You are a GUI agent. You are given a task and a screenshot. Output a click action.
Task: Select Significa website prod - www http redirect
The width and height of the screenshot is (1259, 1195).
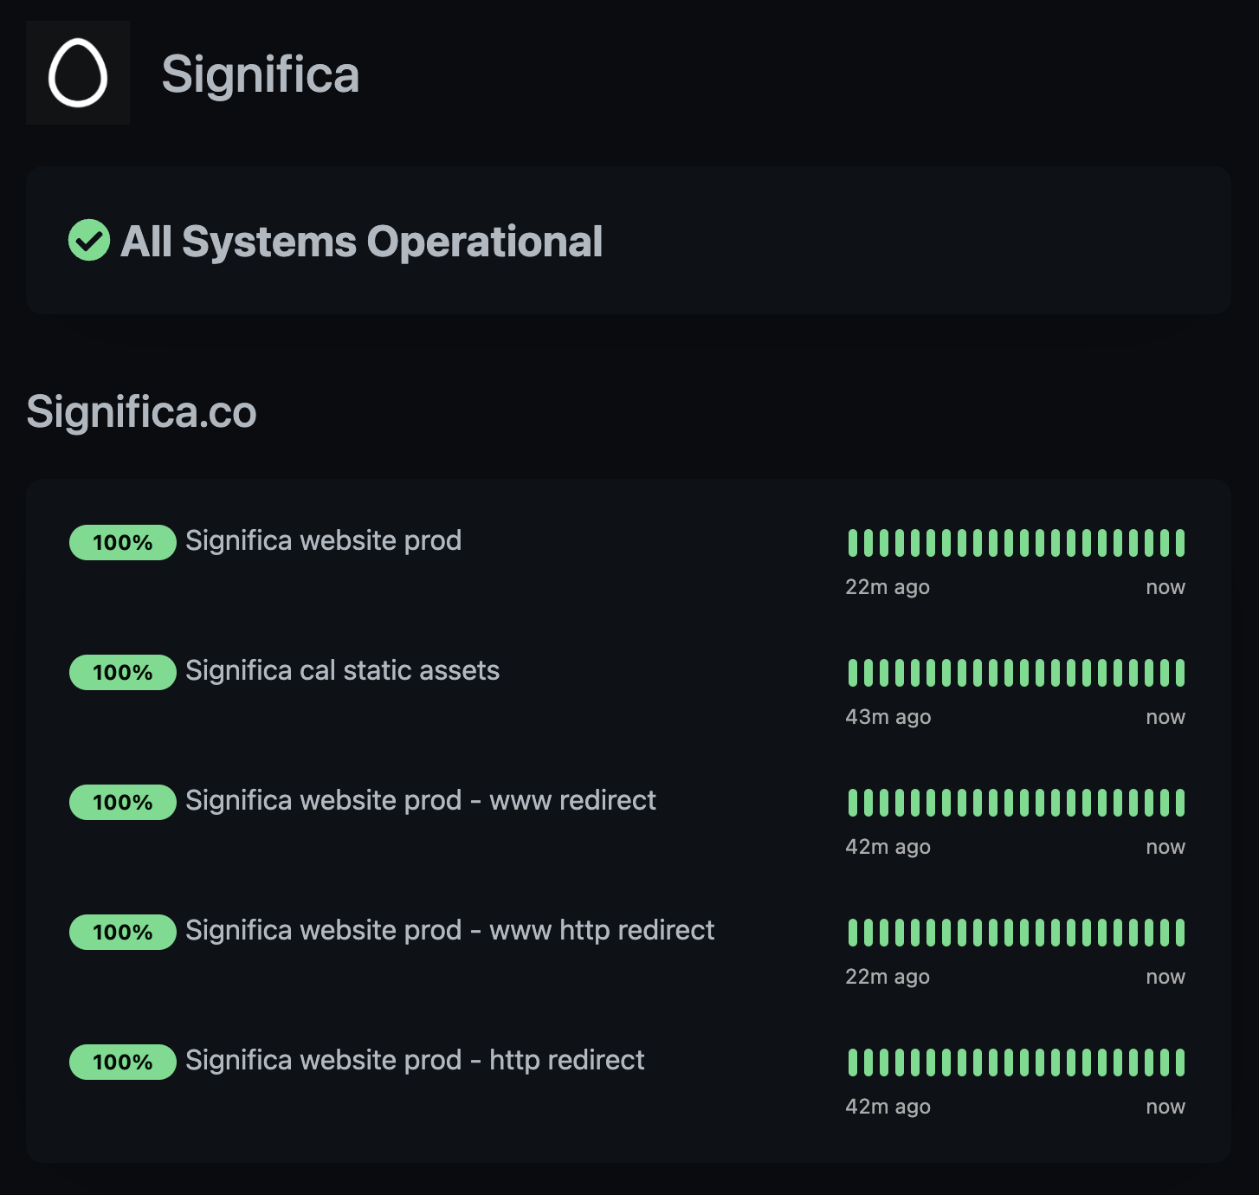point(449,930)
